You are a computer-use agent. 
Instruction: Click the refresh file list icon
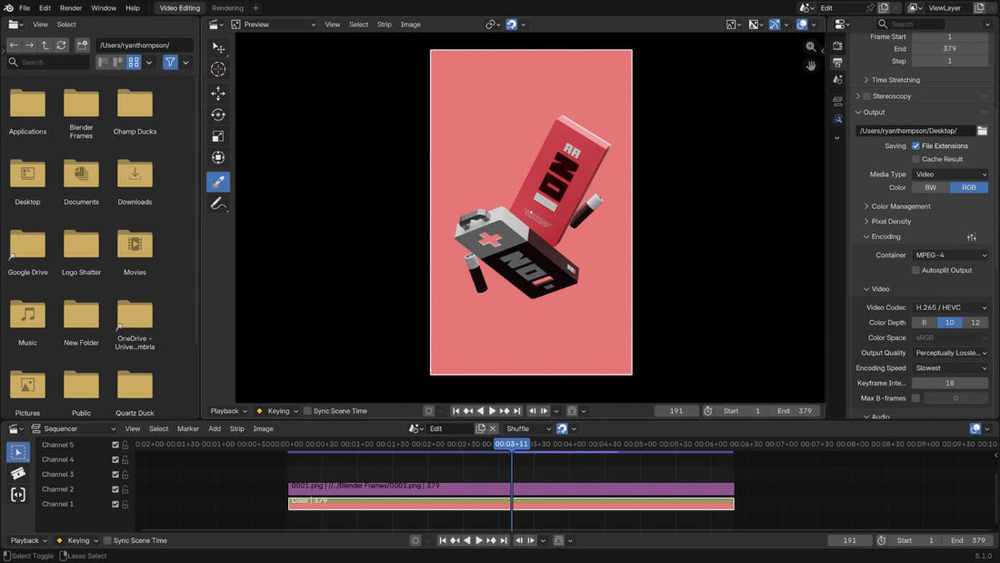point(62,45)
